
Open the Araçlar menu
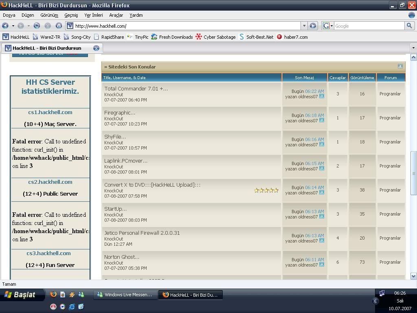(116, 15)
